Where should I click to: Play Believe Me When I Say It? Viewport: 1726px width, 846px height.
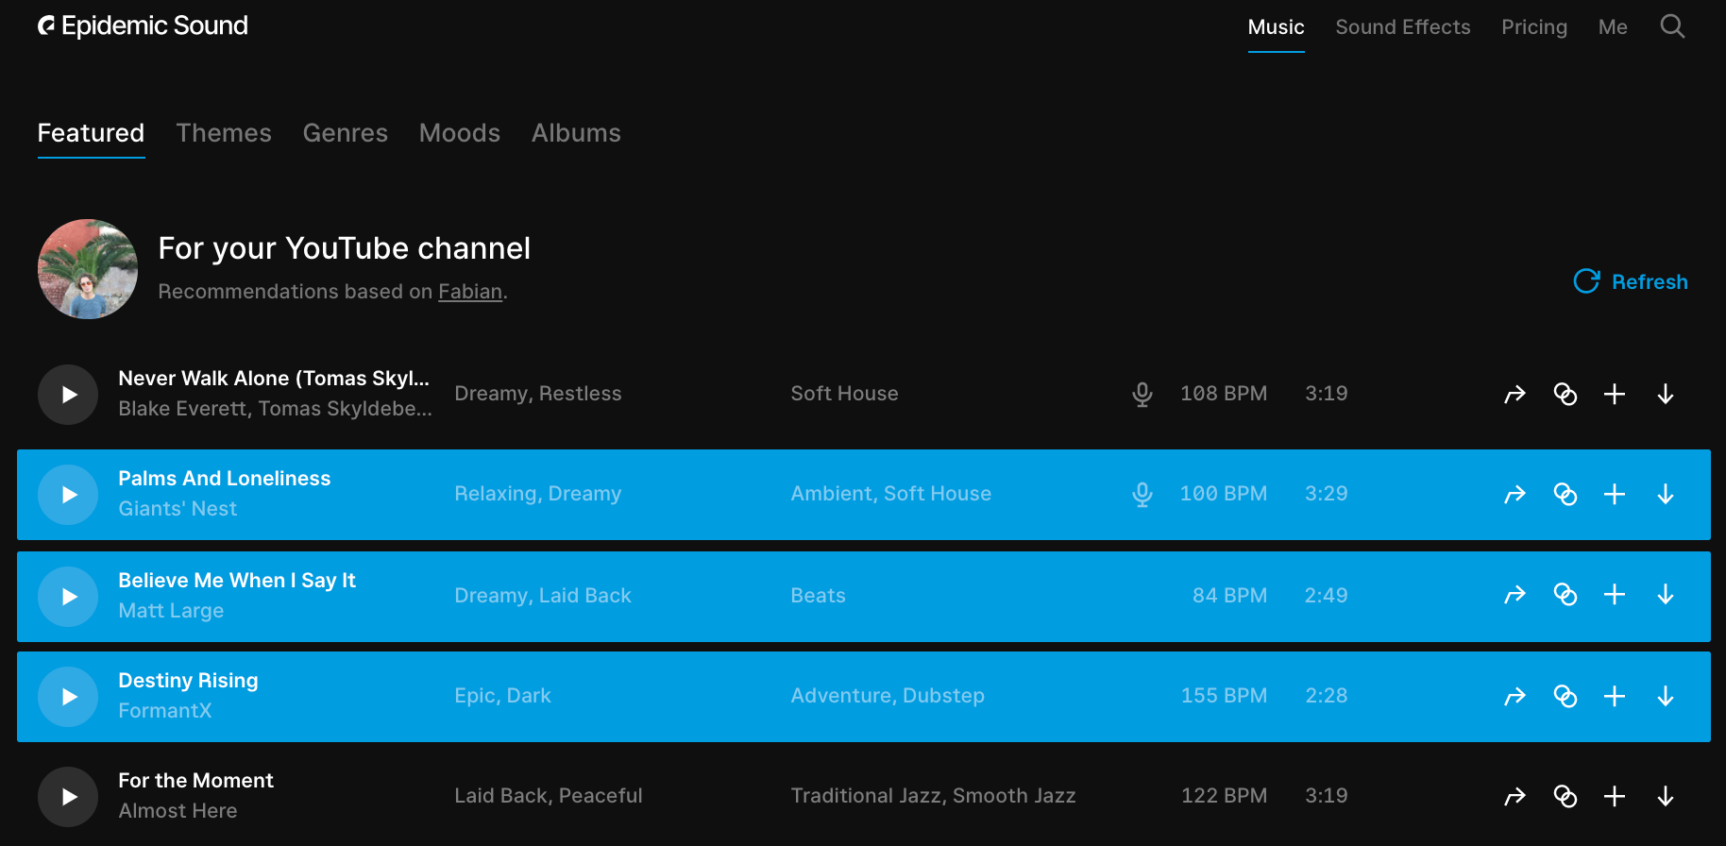pyautogui.click(x=68, y=597)
